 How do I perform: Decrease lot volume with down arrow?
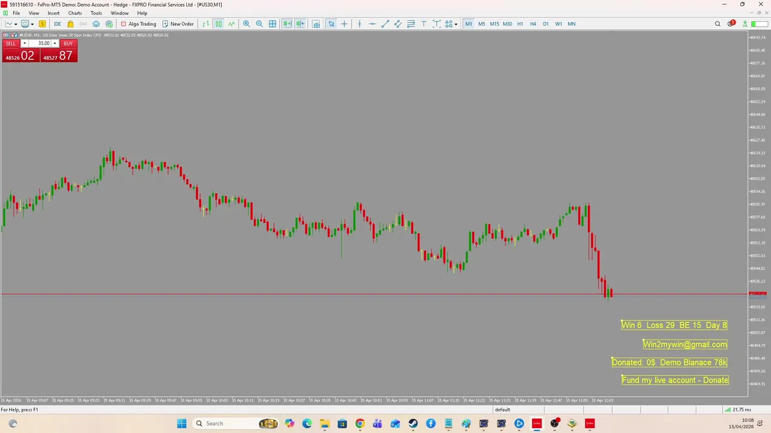click(24, 43)
